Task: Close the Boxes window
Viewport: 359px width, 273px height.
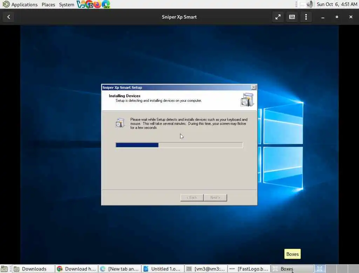Action: click(x=351, y=17)
